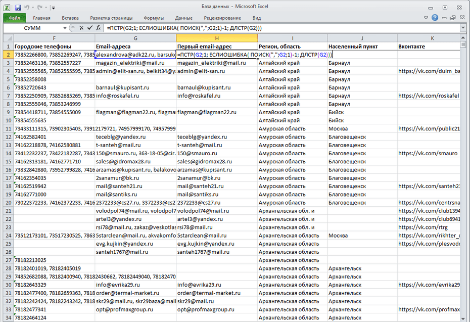Open Excel Help question mark icon
Screen dimensions: 470x322
[435, 18]
